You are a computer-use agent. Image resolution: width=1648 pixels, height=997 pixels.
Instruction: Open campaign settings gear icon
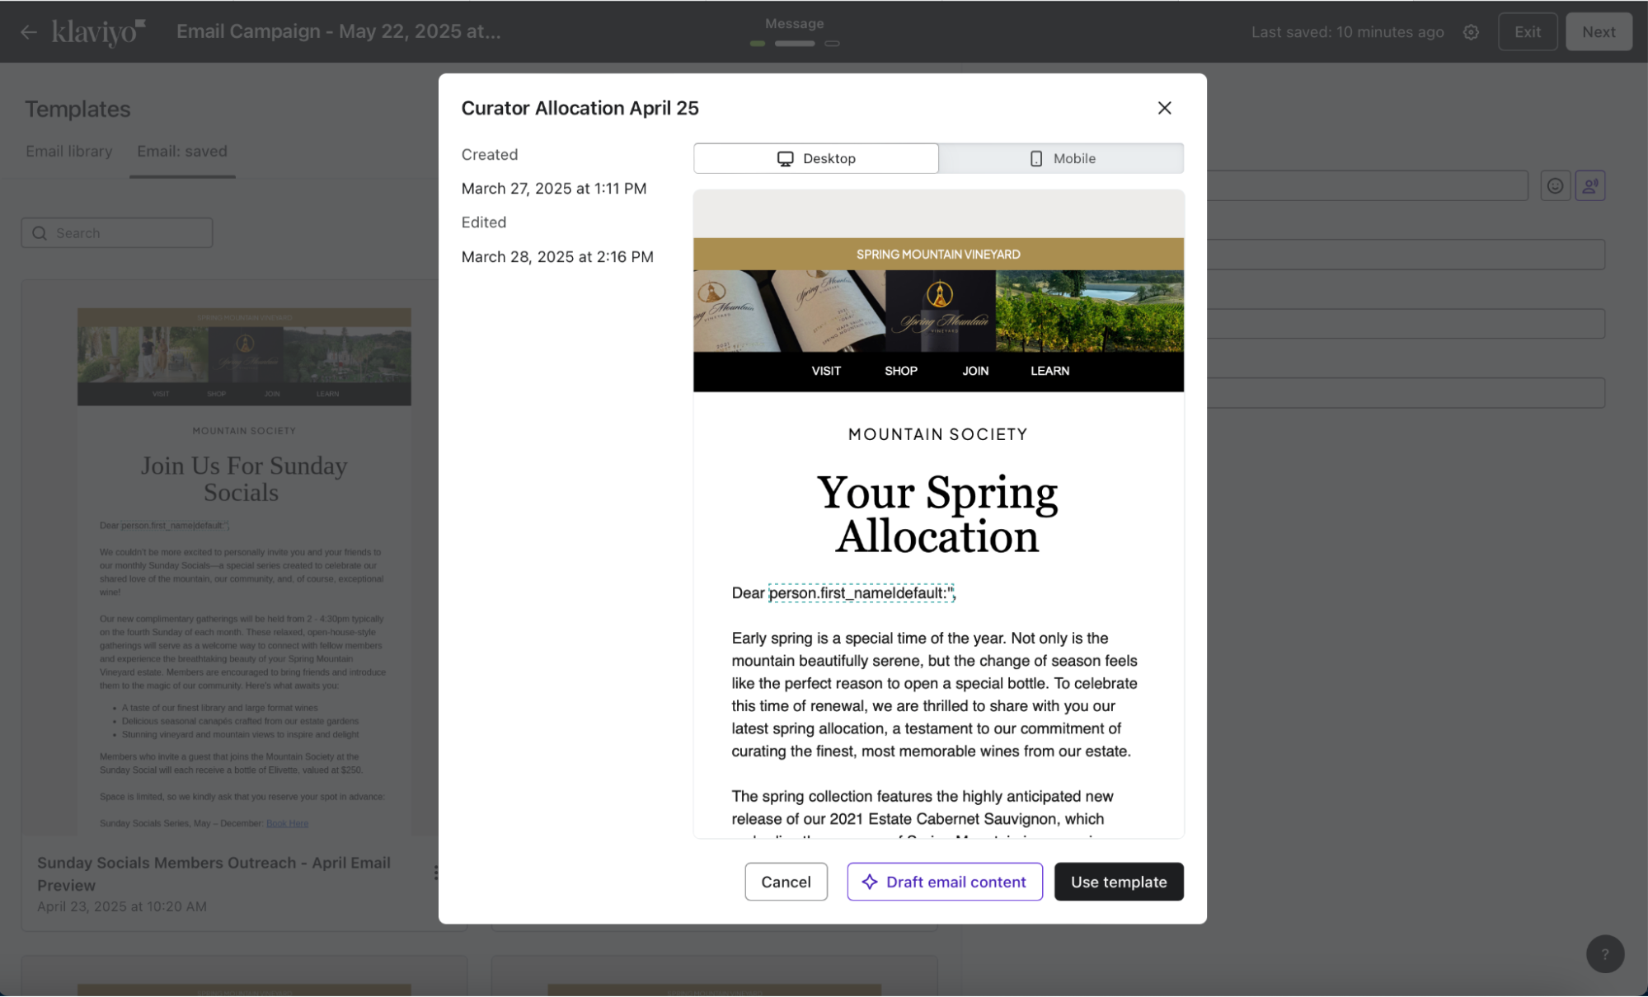pyautogui.click(x=1471, y=32)
